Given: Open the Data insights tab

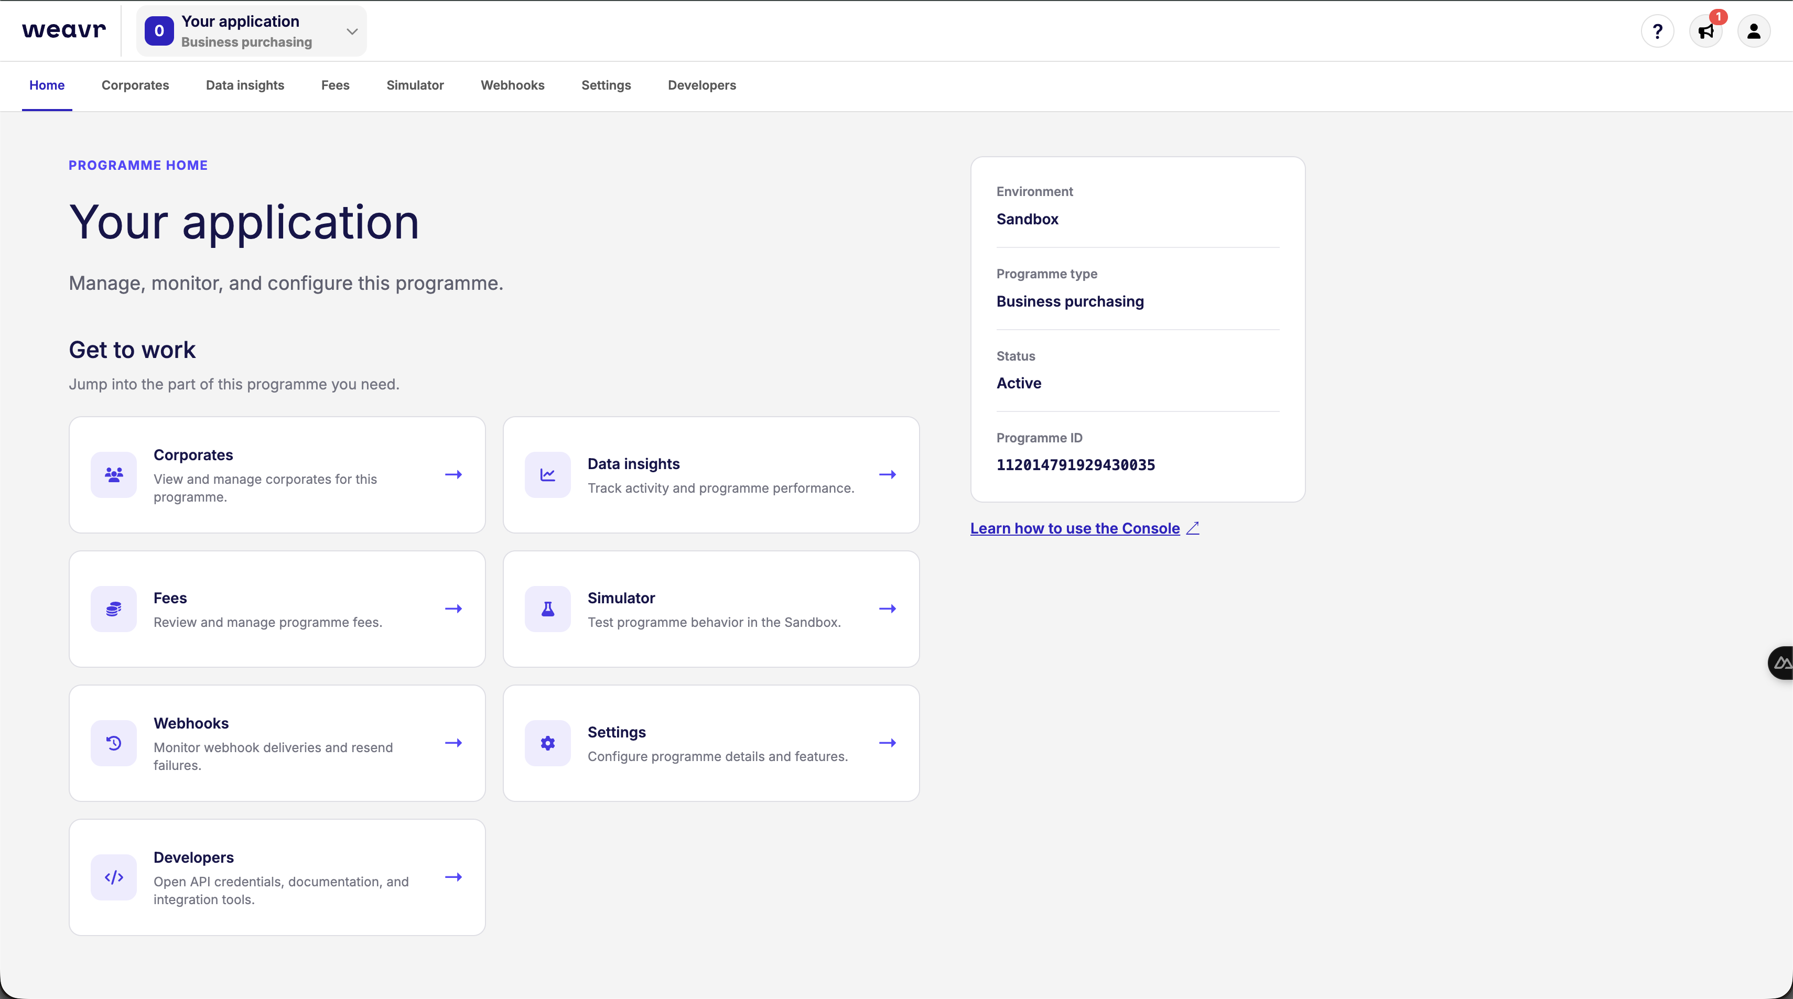Looking at the screenshot, I should coord(245,85).
